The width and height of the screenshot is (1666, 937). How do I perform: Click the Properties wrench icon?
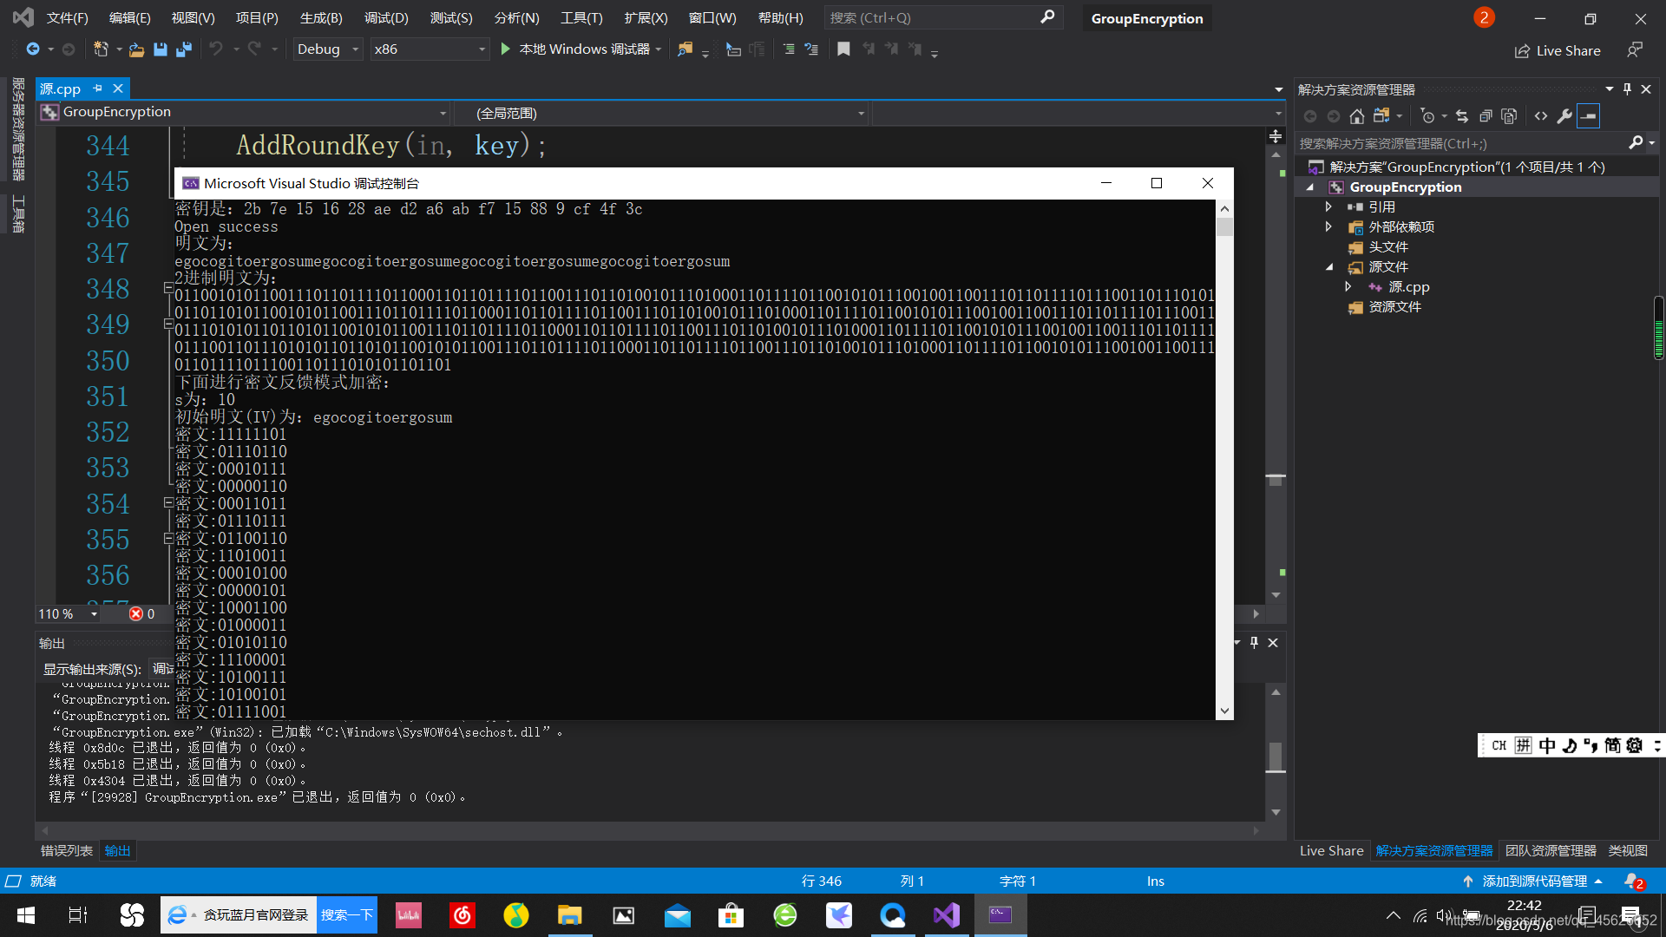[x=1564, y=116]
